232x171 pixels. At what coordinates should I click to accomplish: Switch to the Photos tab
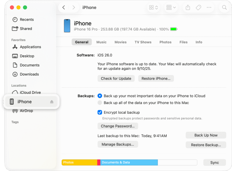click(x=166, y=42)
